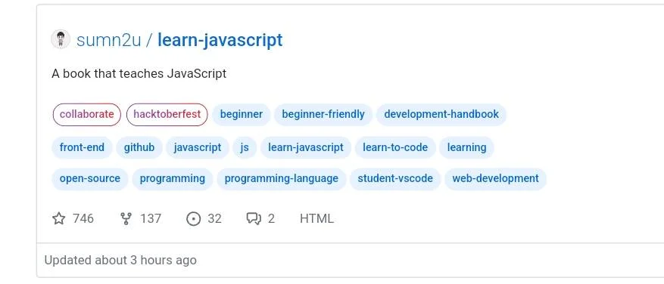The image size is (664, 284).
Task: View the 32 open issues count
Action: (x=215, y=218)
